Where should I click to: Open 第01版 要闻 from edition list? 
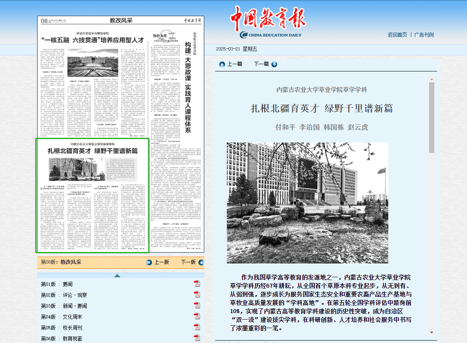[57, 284]
